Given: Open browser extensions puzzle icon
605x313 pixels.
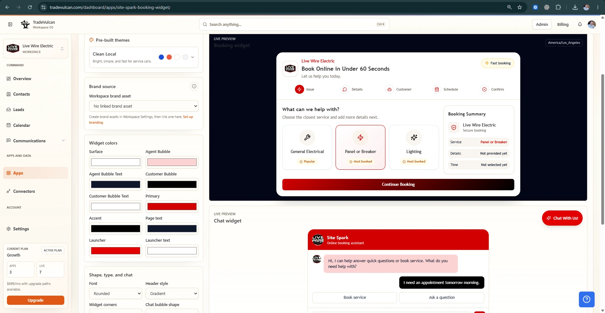Looking at the screenshot, I should point(558,7).
